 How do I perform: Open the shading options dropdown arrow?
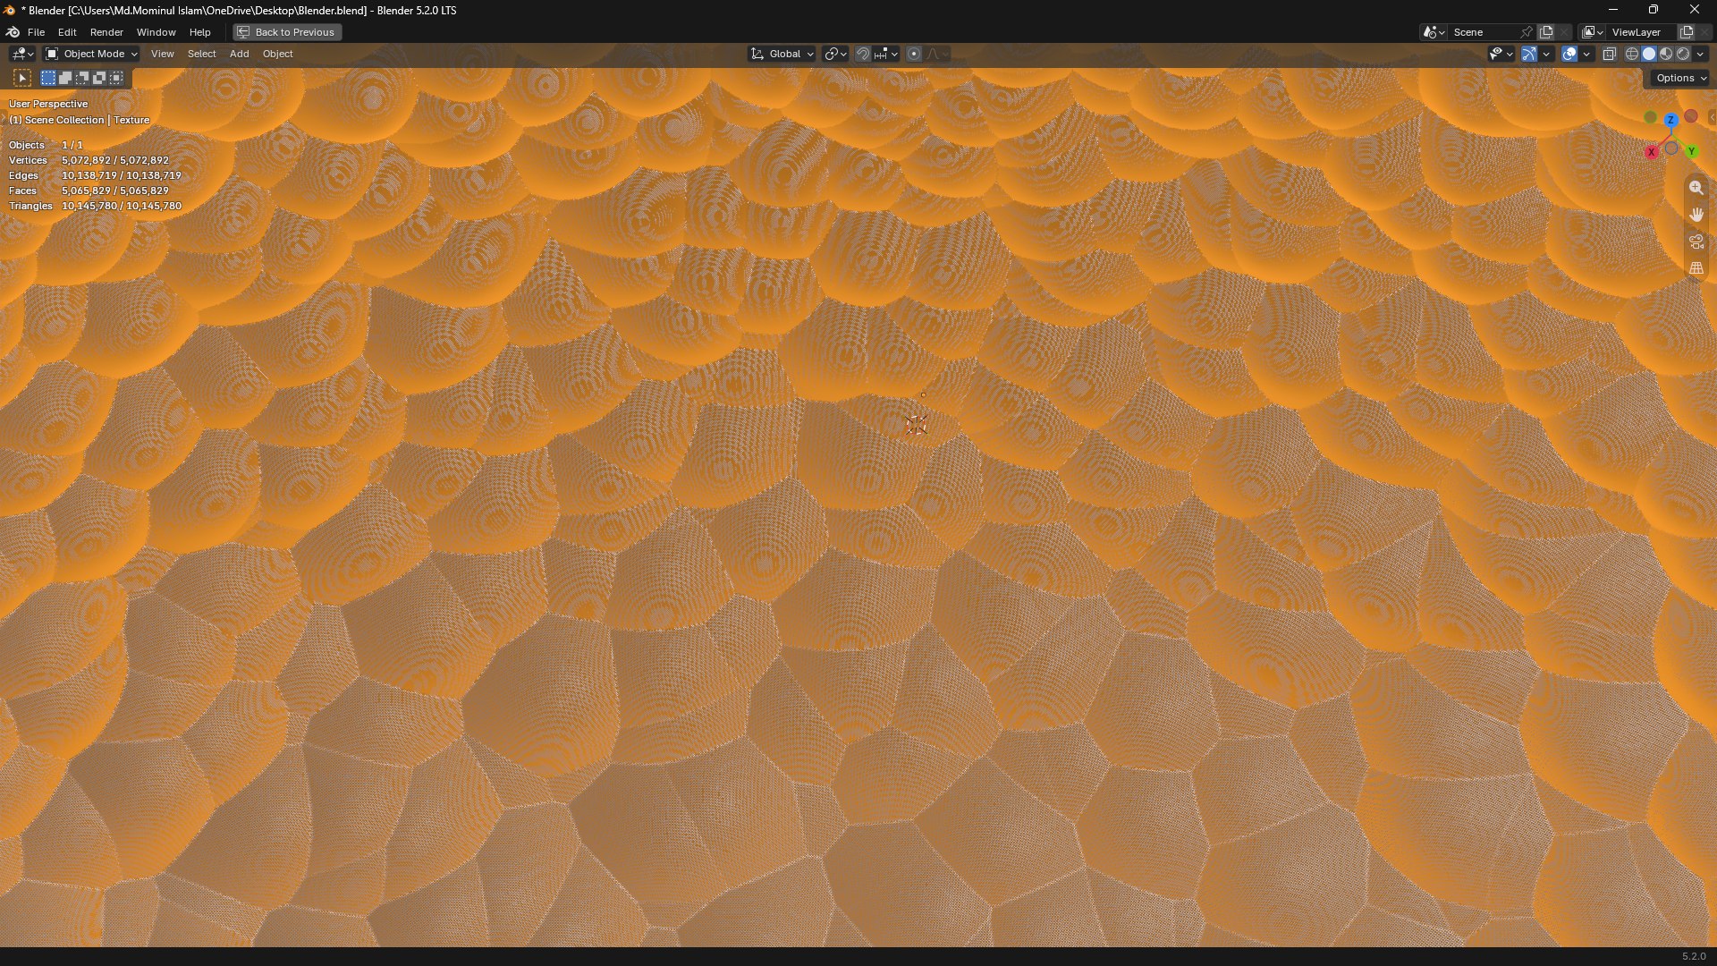pos(1701,55)
